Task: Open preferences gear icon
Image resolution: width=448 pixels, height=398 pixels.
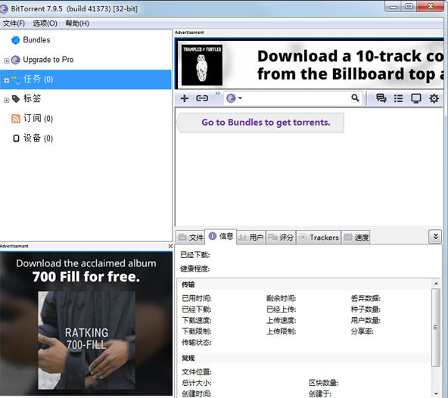Action: point(434,98)
